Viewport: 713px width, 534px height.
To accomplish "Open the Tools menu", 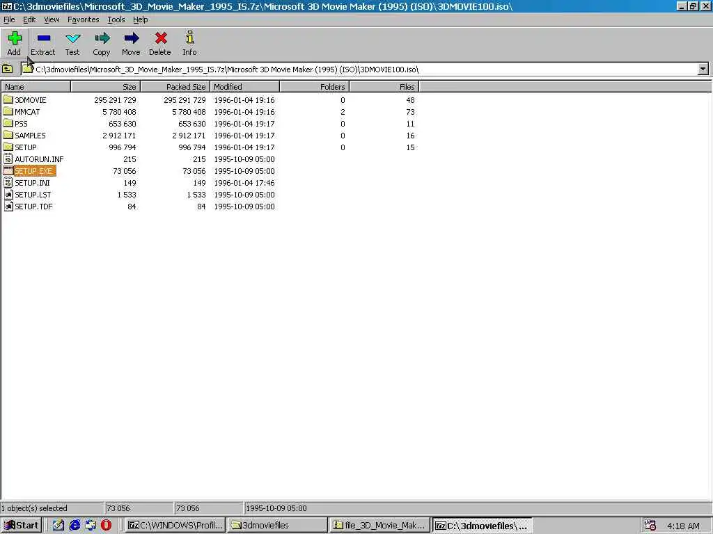I will click(x=116, y=19).
